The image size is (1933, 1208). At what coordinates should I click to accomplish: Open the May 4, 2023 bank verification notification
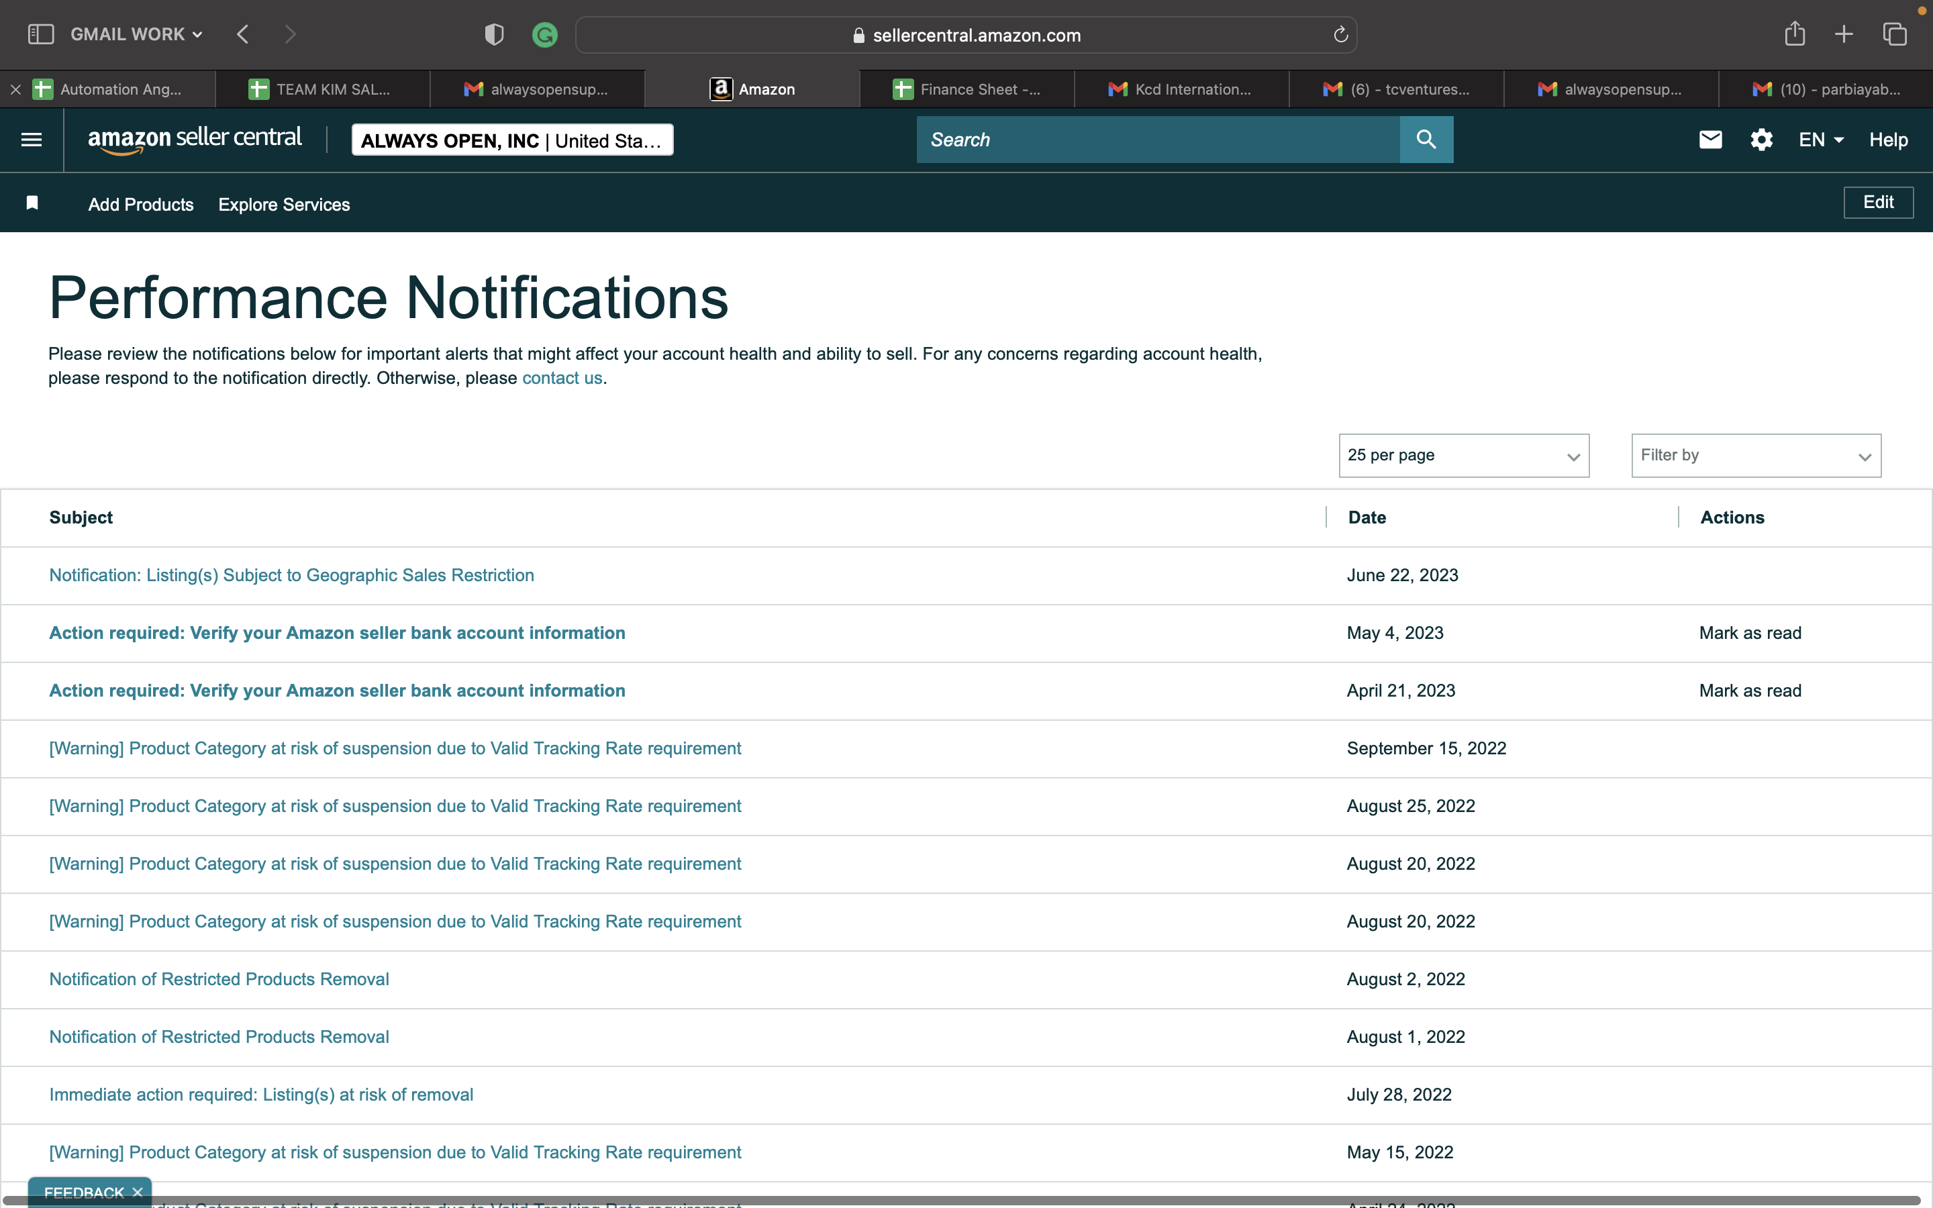tap(337, 633)
